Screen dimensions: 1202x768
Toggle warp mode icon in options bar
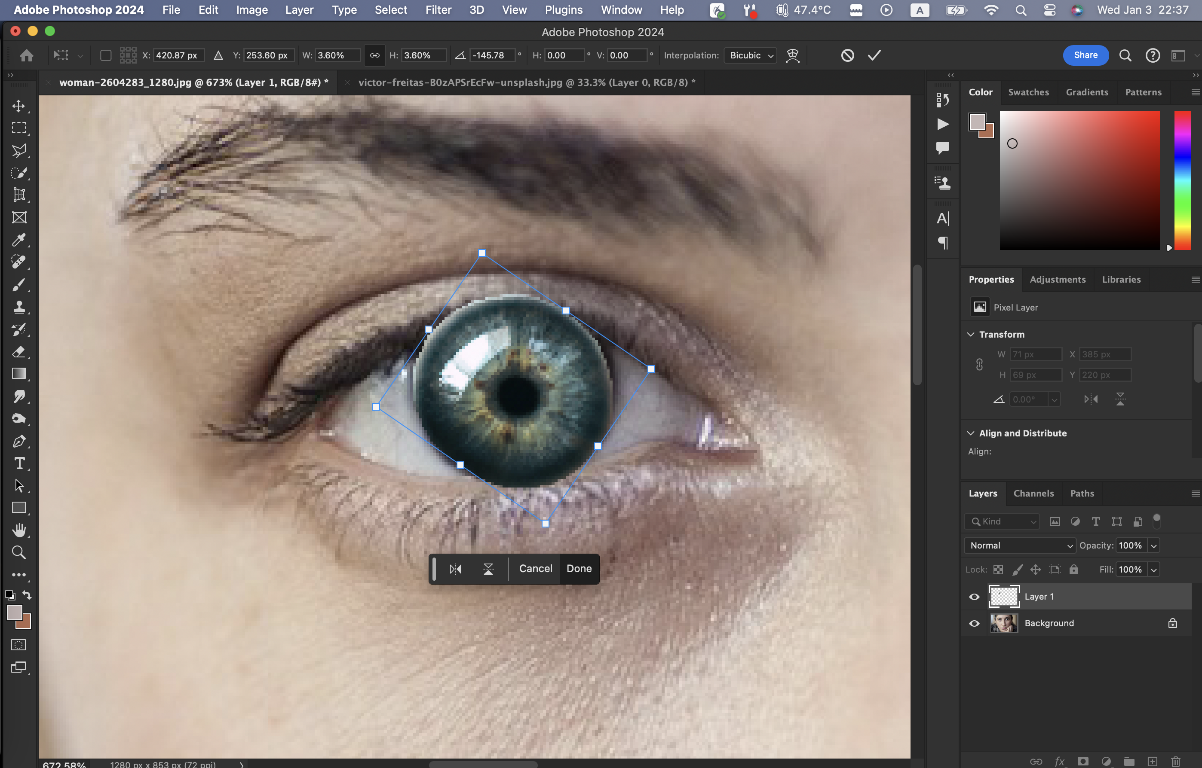click(792, 55)
